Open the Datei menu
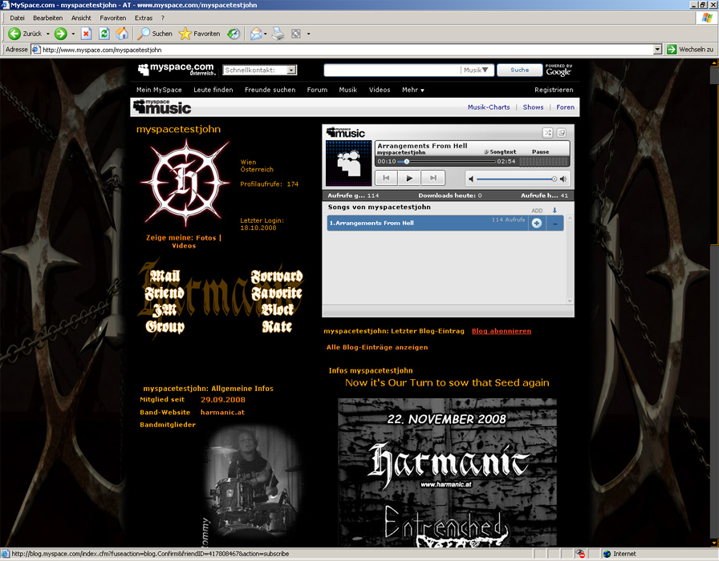Screen dimensions: 719x561 click(x=17, y=18)
